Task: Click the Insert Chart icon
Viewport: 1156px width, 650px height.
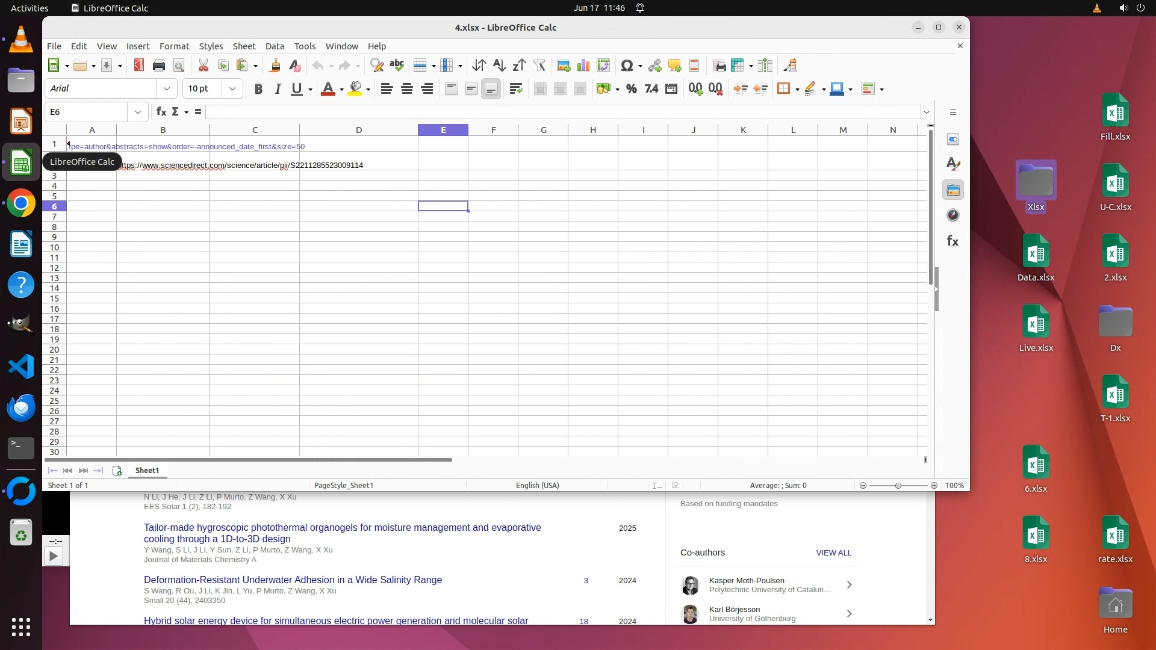Action: (583, 66)
